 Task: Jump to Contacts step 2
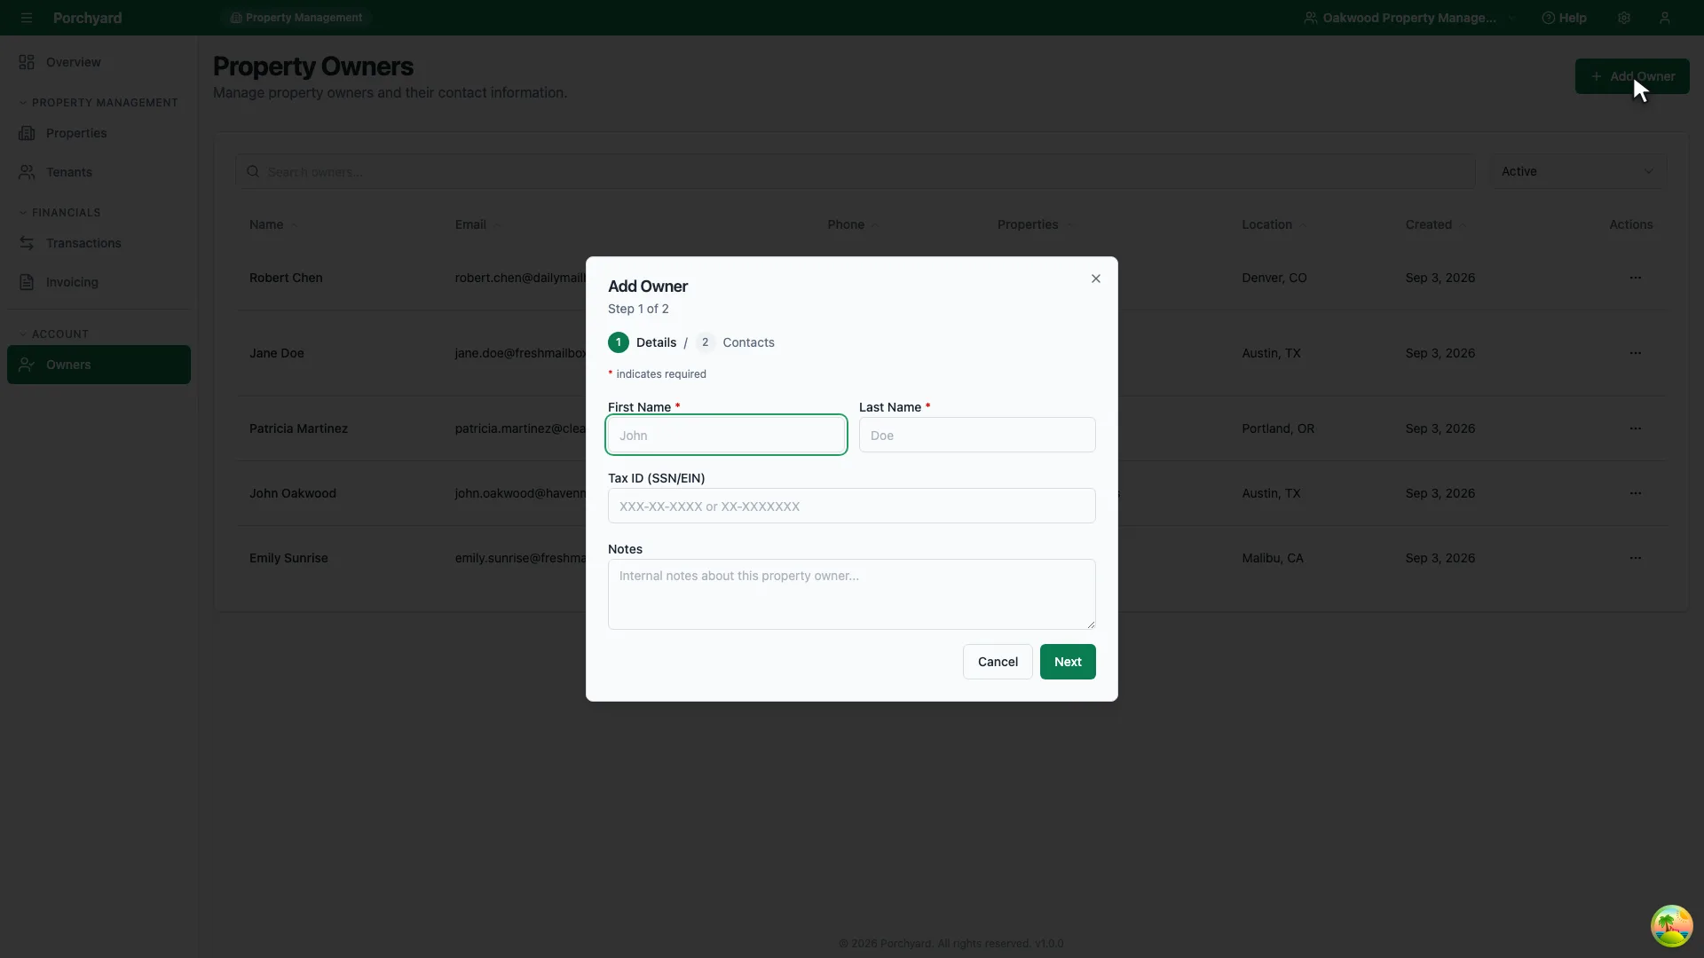click(x=735, y=342)
